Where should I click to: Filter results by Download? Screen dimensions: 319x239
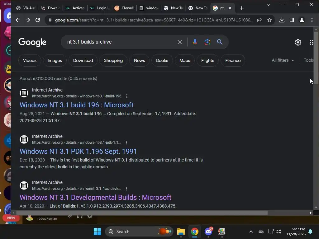pyautogui.click(x=83, y=61)
